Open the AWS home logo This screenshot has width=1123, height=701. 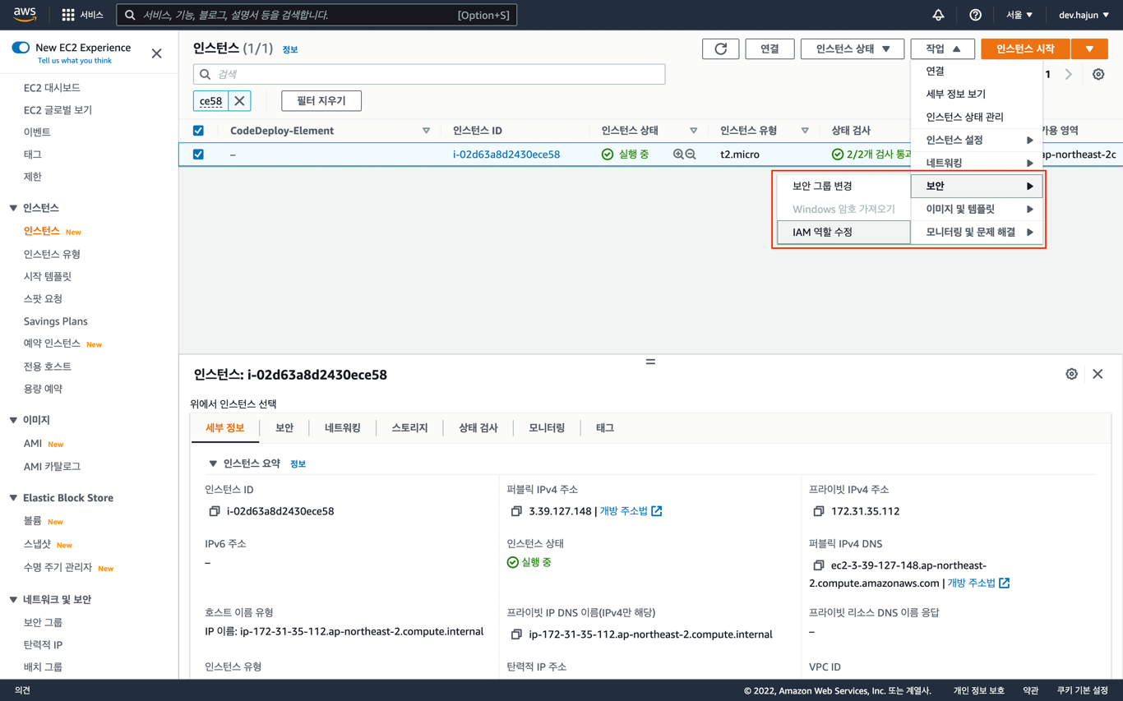click(25, 15)
